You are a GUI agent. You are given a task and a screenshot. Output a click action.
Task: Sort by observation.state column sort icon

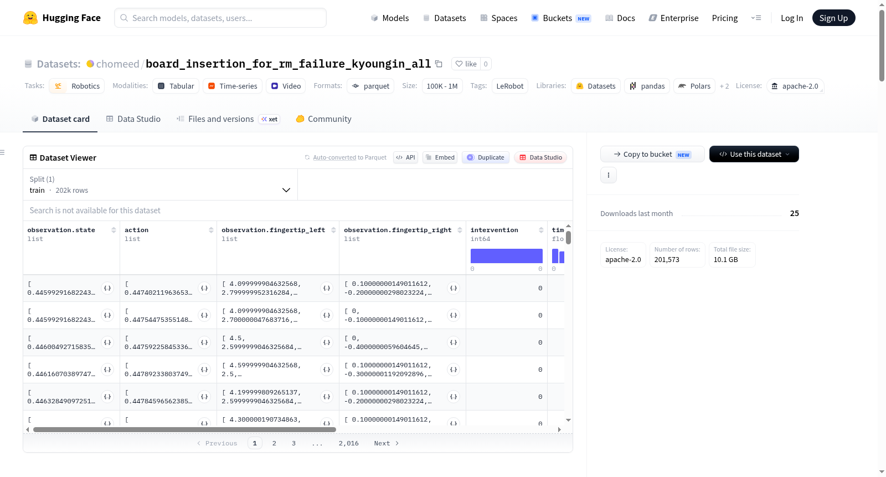pyautogui.click(x=114, y=230)
